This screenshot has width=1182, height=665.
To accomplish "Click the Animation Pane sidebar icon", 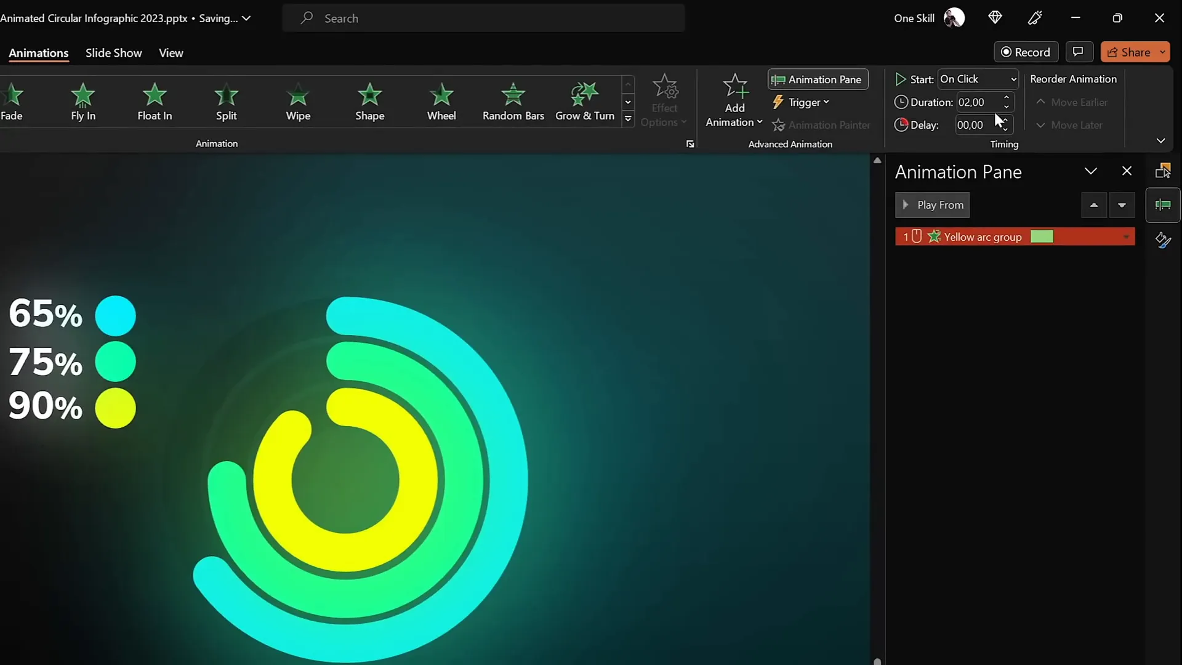I will coord(1163,205).
